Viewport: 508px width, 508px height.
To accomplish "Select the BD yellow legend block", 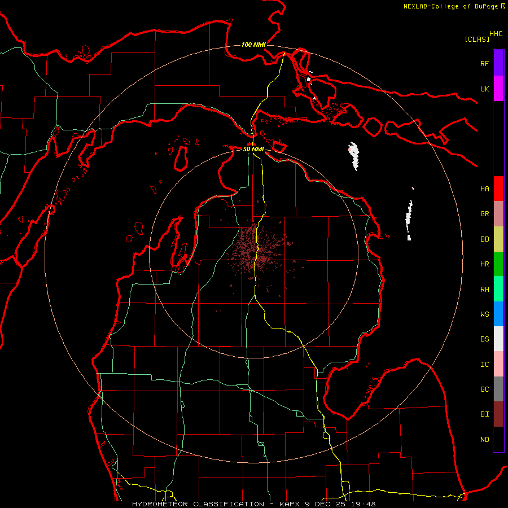I will pos(498,239).
